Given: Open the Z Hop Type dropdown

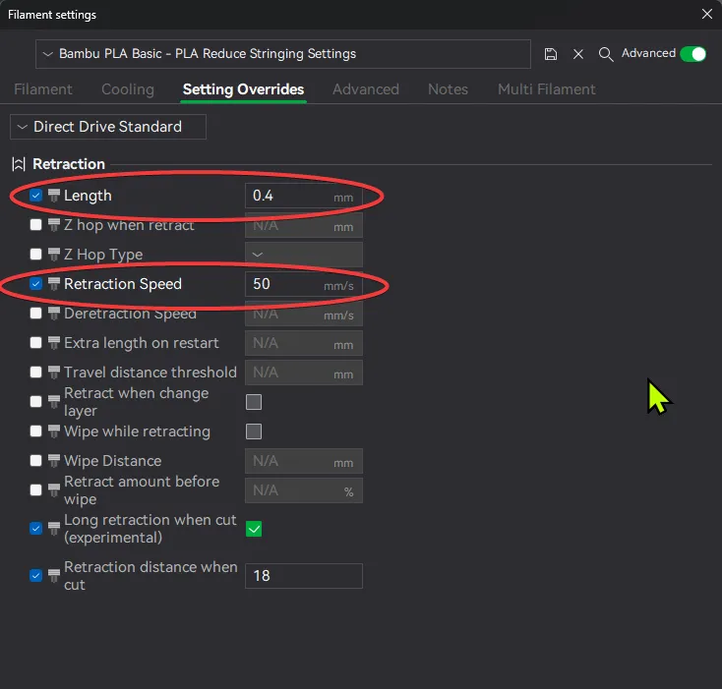Looking at the screenshot, I should (304, 255).
